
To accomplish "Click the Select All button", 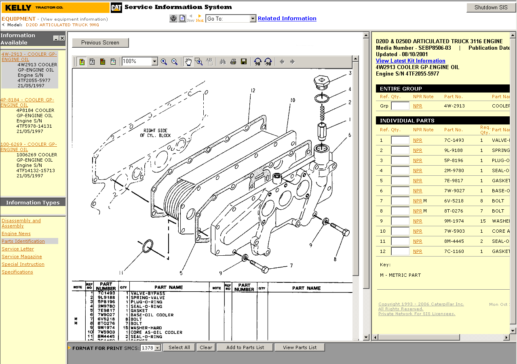I will [x=179, y=347].
